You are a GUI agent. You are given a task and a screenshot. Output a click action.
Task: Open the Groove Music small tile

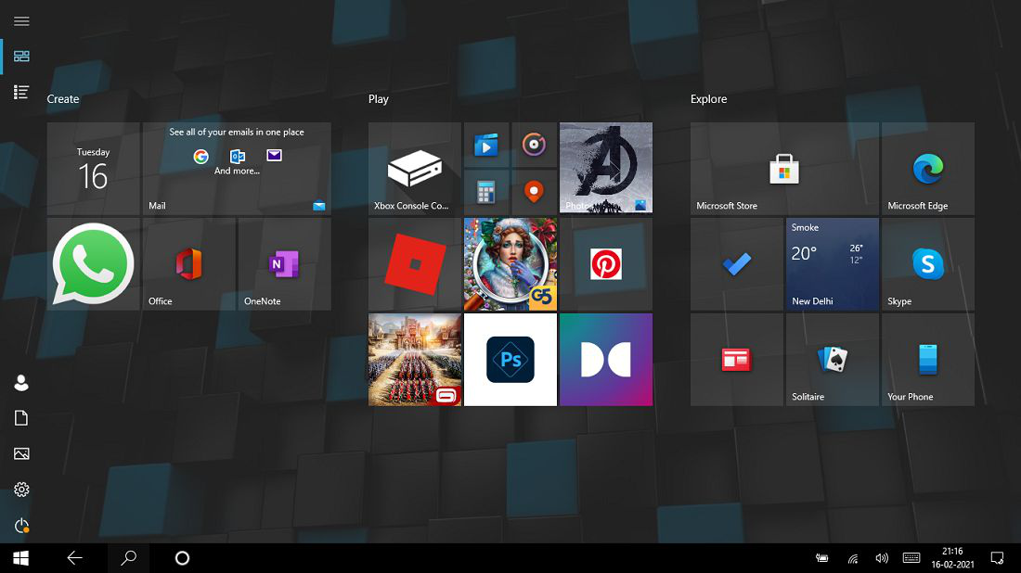534,145
